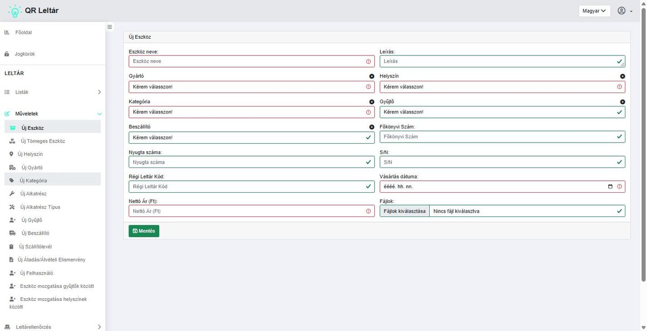Open the Helyszín select dropdown
The height and width of the screenshot is (331, 647).
[503, 87]
